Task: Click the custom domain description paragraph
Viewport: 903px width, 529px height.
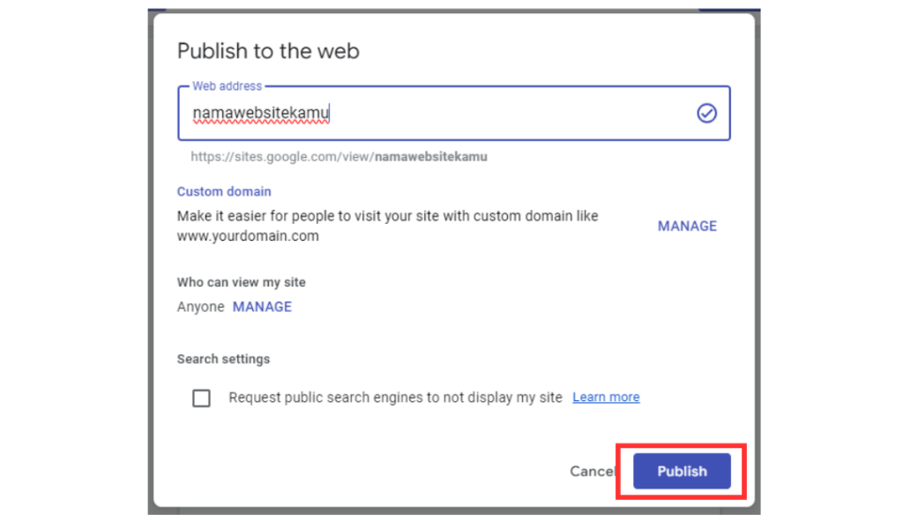Action: tap(386, 215)
